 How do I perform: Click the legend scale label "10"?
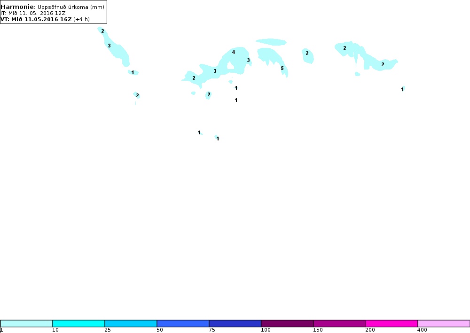point(55,330)
